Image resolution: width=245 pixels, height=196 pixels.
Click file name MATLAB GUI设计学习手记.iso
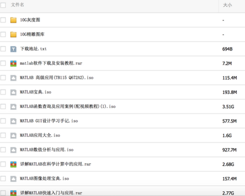pos(49,121)
